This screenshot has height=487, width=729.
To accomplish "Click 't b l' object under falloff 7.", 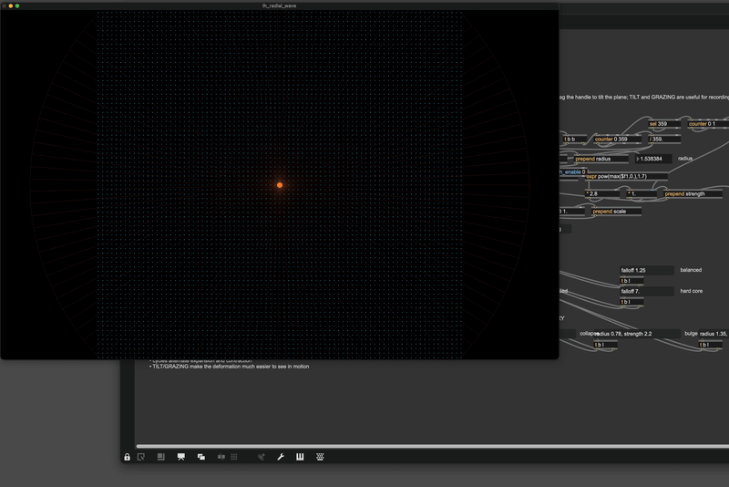I will pyautogui.click(x=631, y=302).
